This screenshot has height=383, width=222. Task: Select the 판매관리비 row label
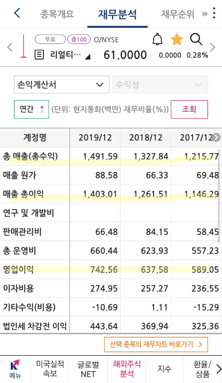click(x=22, y=232)
